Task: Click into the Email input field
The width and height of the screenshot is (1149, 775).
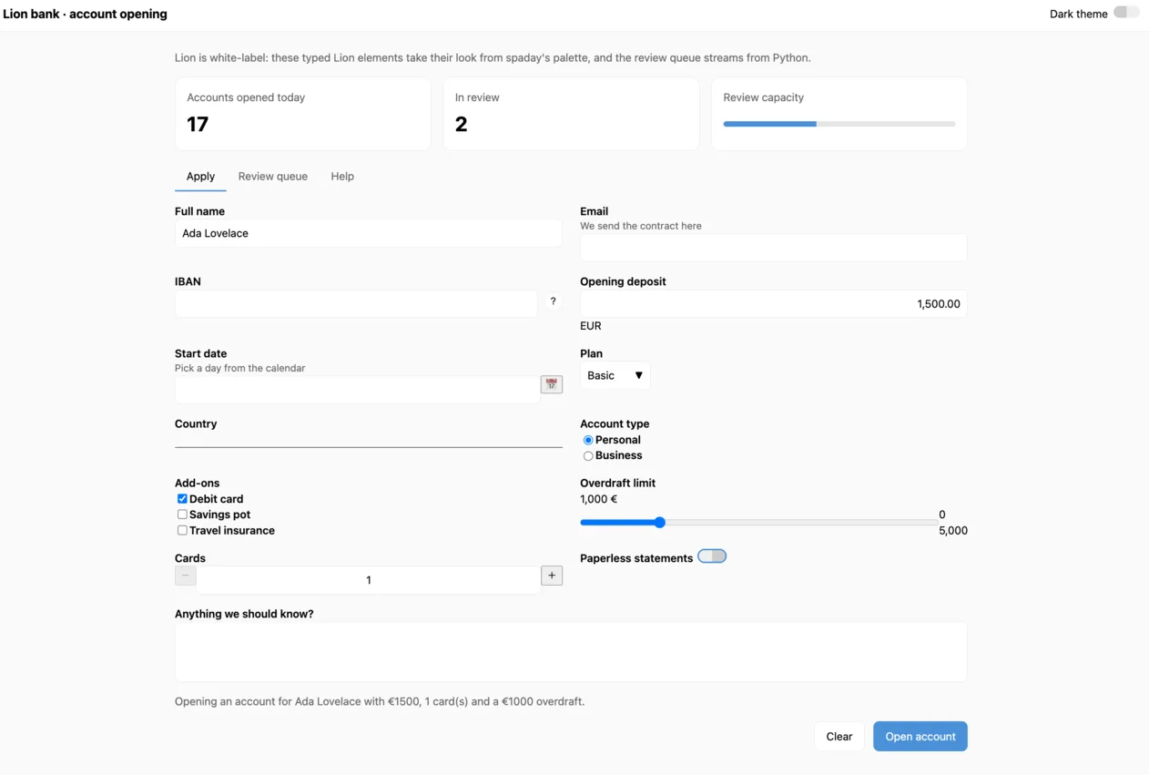Action: (774, 248)
